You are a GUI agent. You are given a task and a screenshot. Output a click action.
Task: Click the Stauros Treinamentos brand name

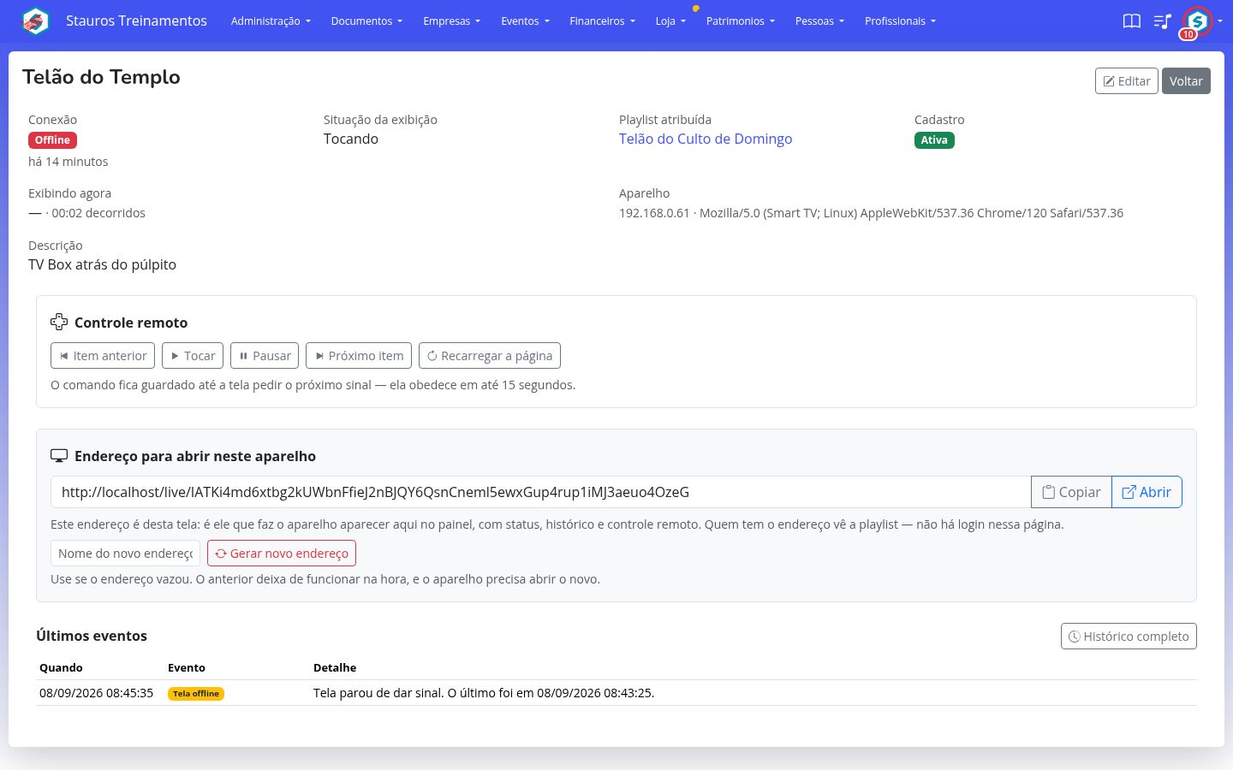coord(136,21)
